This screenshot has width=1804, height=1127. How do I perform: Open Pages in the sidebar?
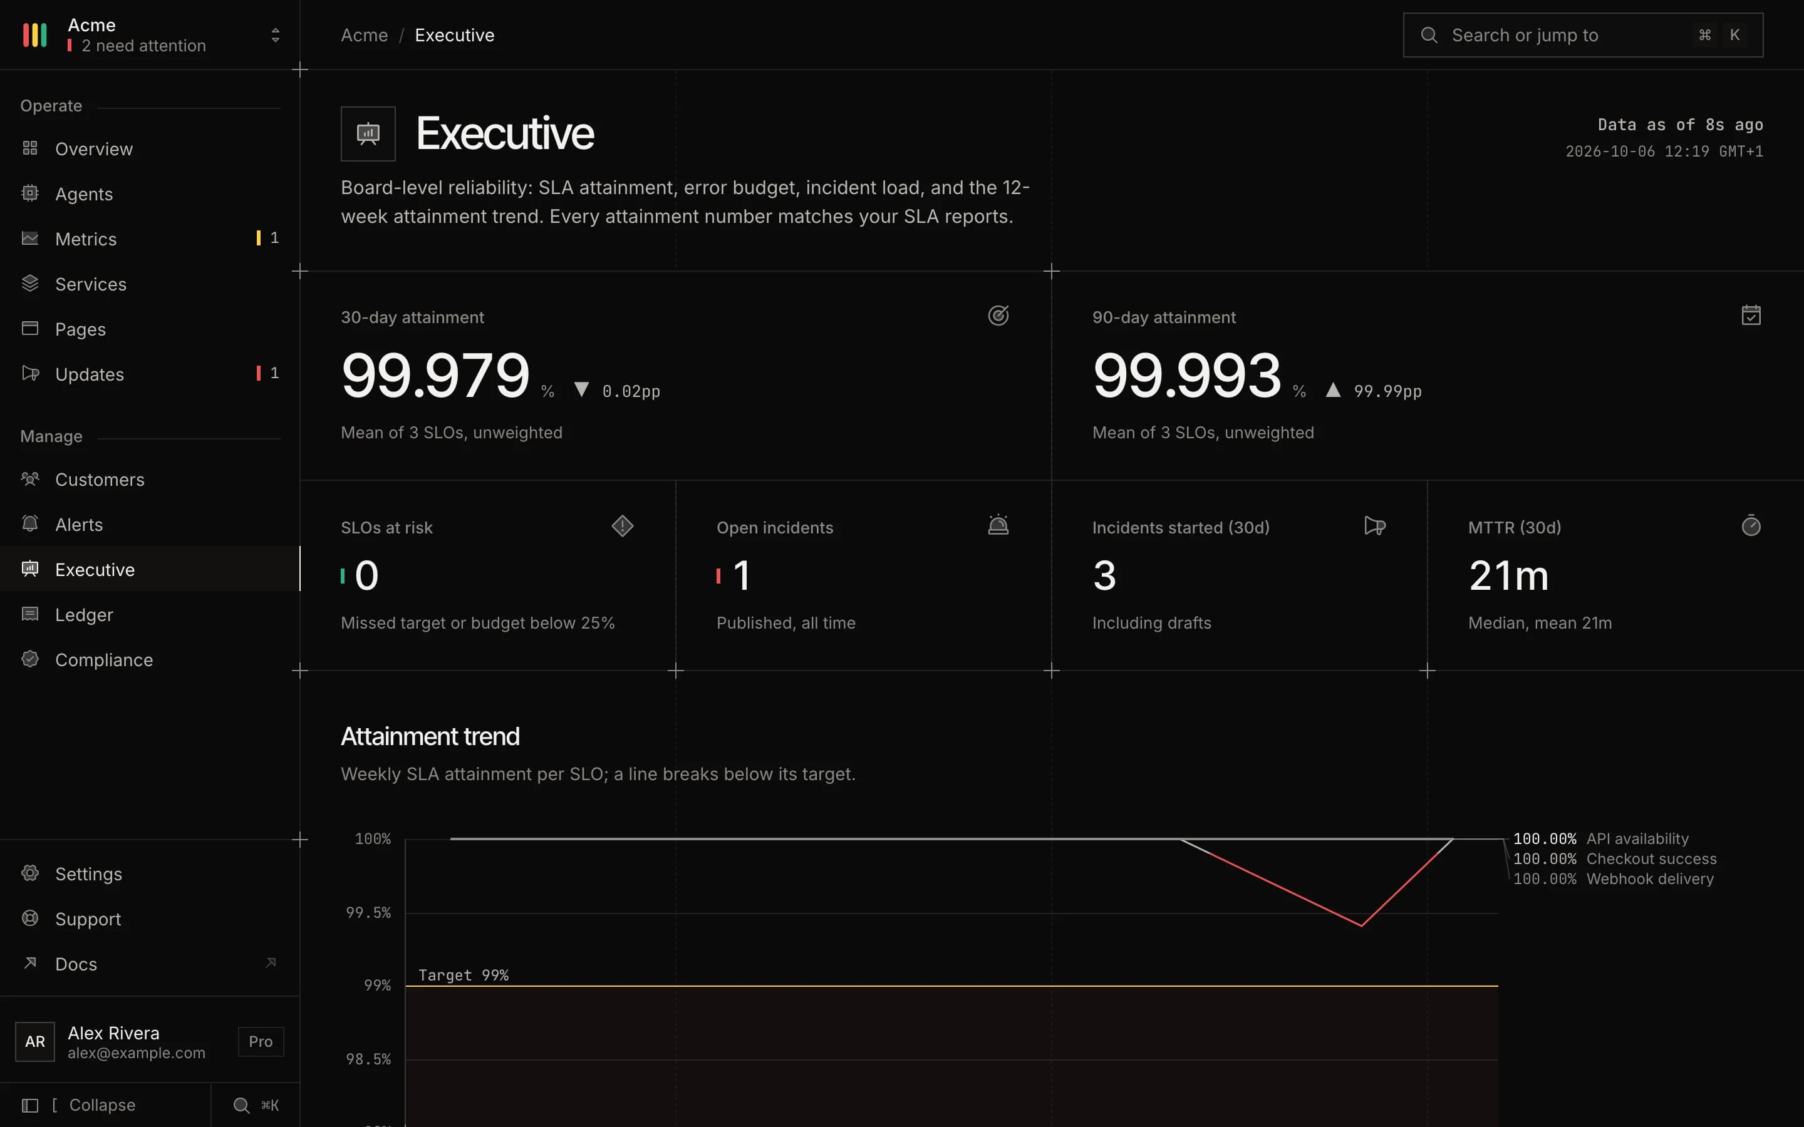pos(150,329)
